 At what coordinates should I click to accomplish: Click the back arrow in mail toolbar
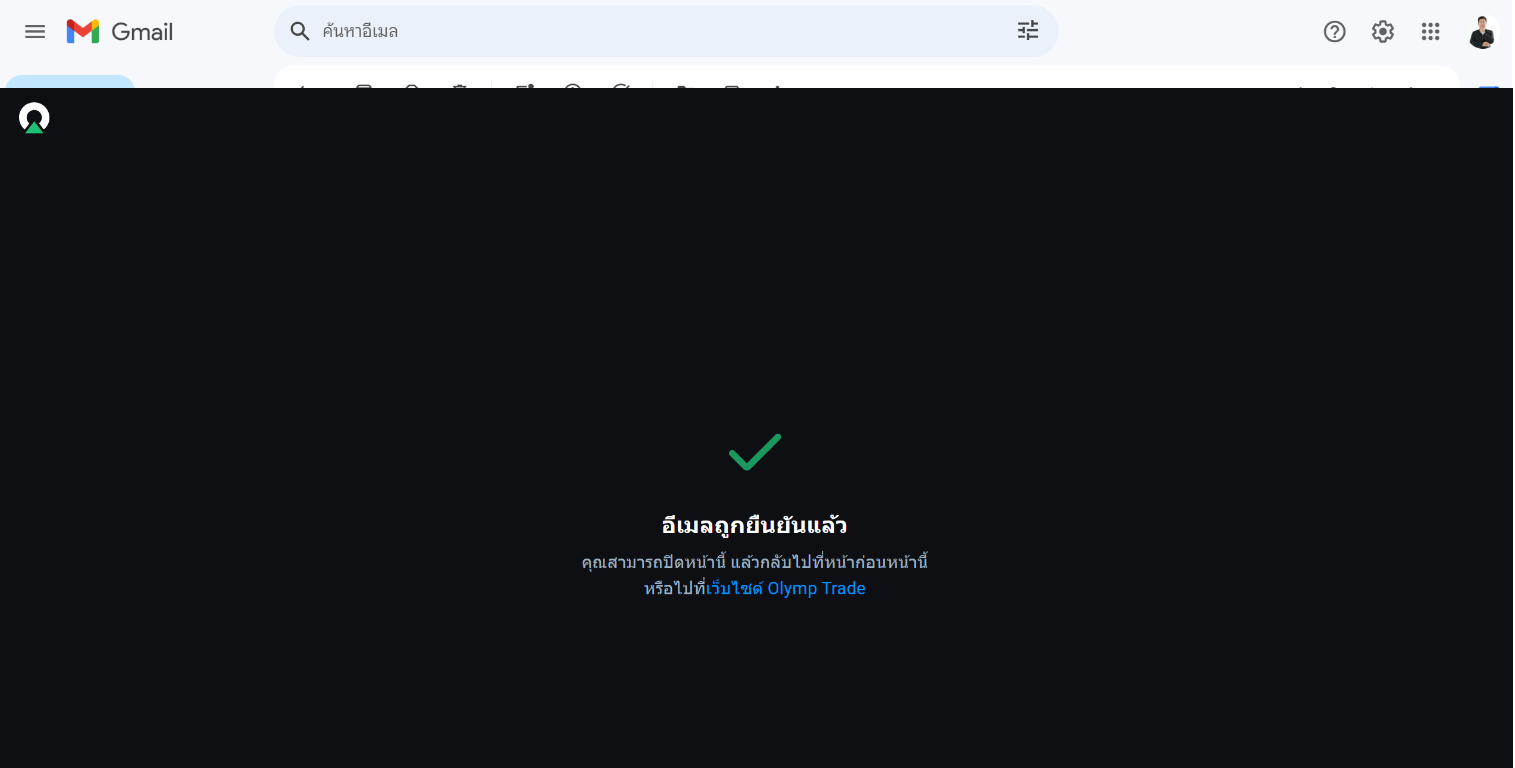301,87
